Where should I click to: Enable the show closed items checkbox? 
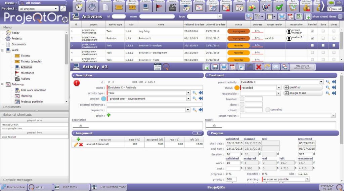pos(340,16)
